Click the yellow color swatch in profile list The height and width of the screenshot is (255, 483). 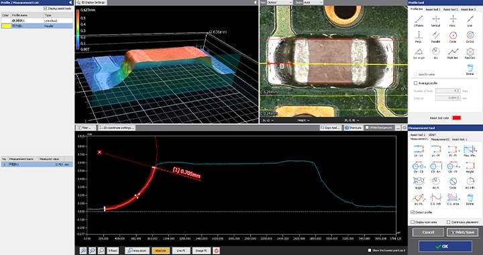[6, 26]
